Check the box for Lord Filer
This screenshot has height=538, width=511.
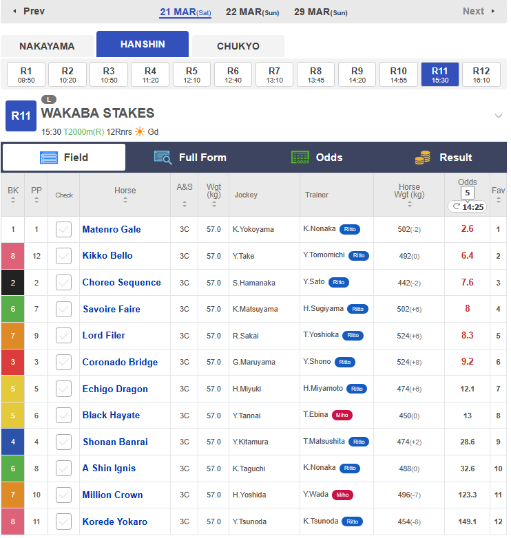tap(63, 336)
